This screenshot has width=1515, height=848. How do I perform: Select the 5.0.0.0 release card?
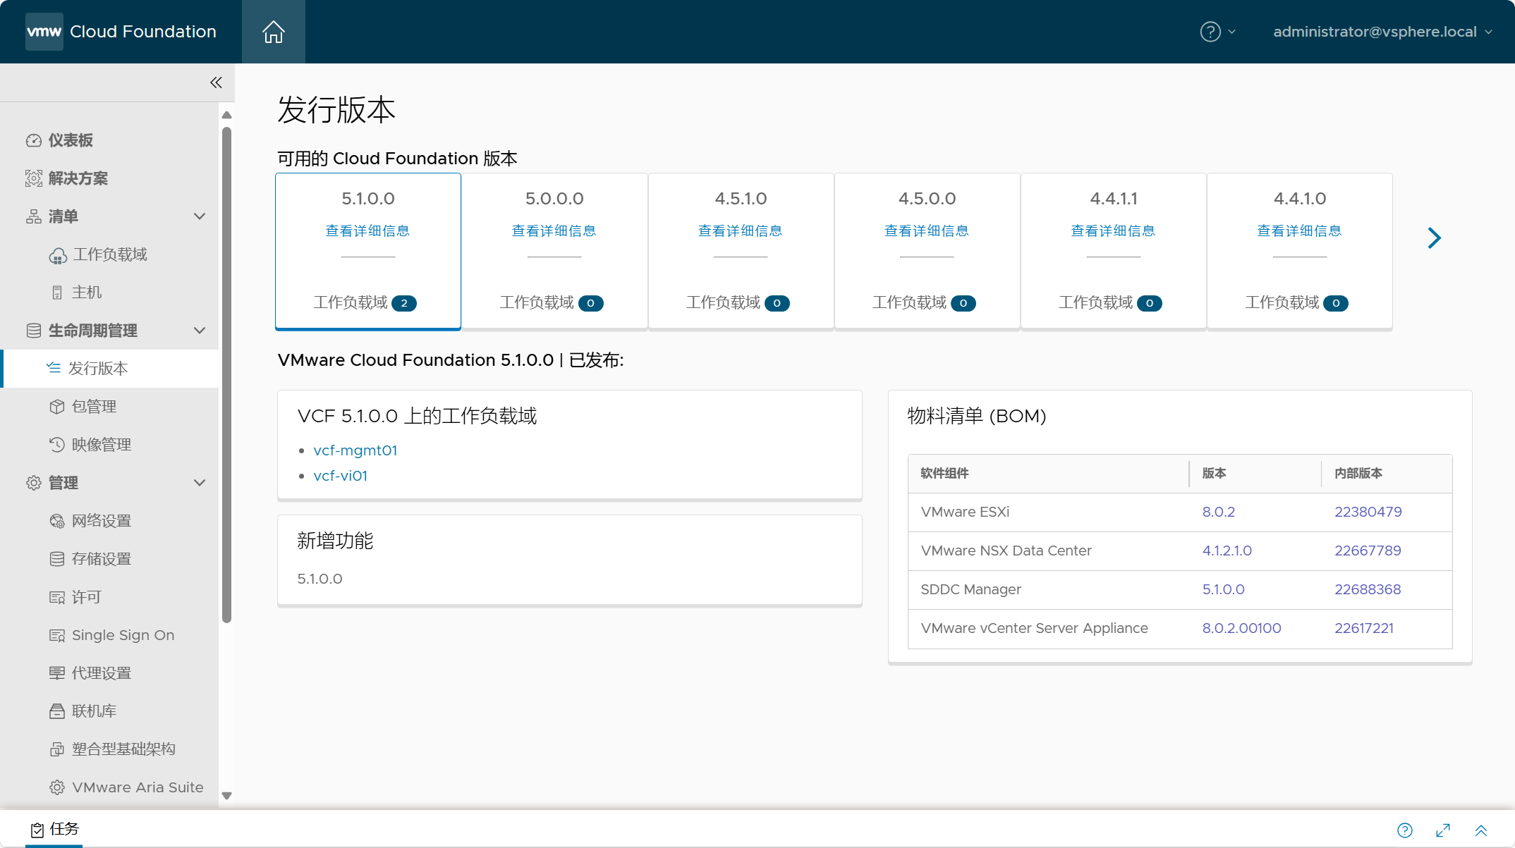click(x=554, y=251)
